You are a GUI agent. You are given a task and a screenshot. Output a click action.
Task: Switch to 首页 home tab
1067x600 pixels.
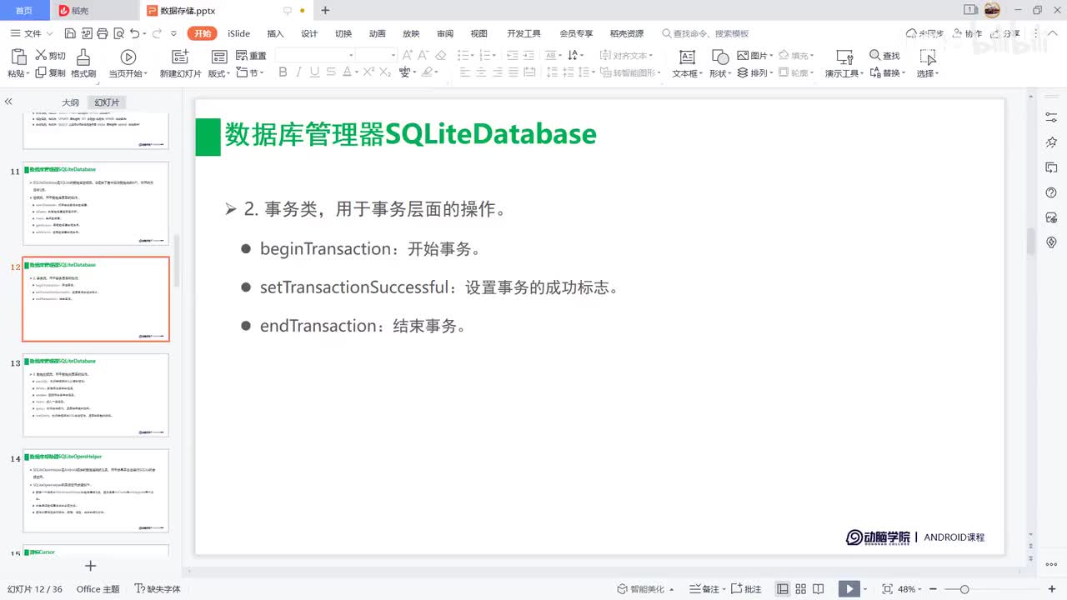[24, 11]
